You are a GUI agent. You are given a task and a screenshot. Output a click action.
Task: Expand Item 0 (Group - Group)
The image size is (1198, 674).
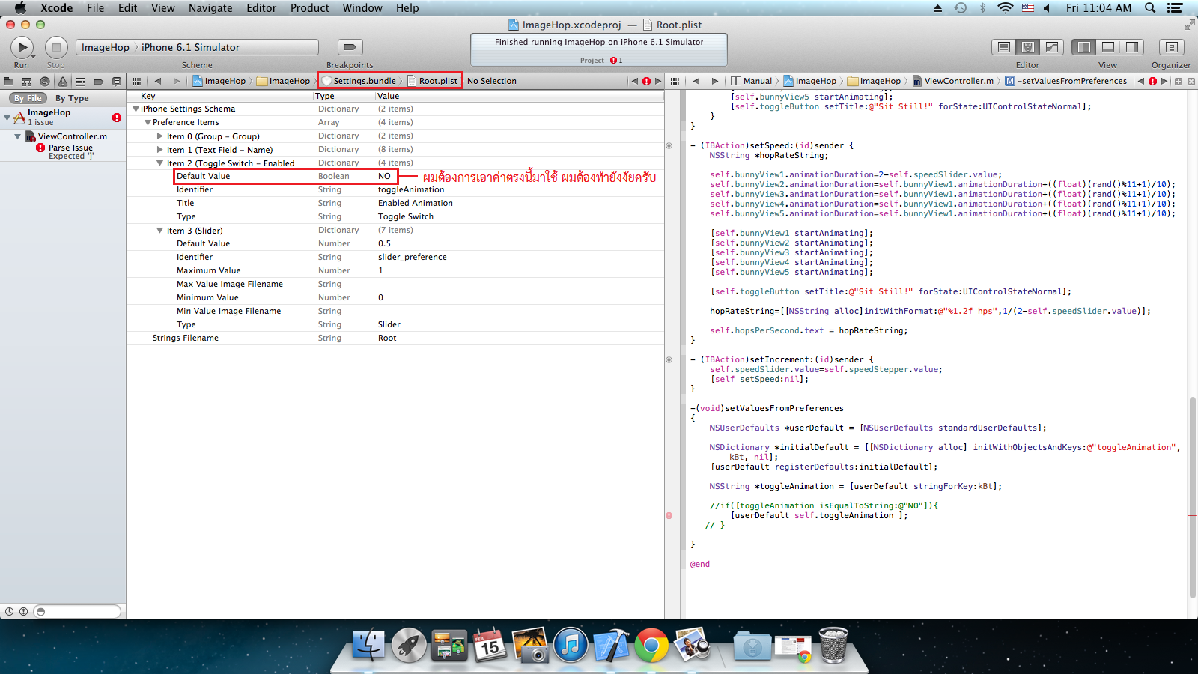[159, 136]
